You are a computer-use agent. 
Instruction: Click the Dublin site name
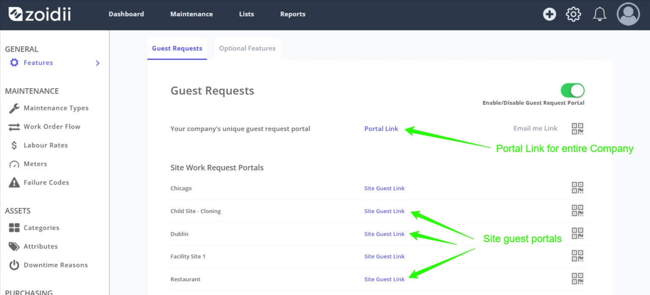(179, 234)
